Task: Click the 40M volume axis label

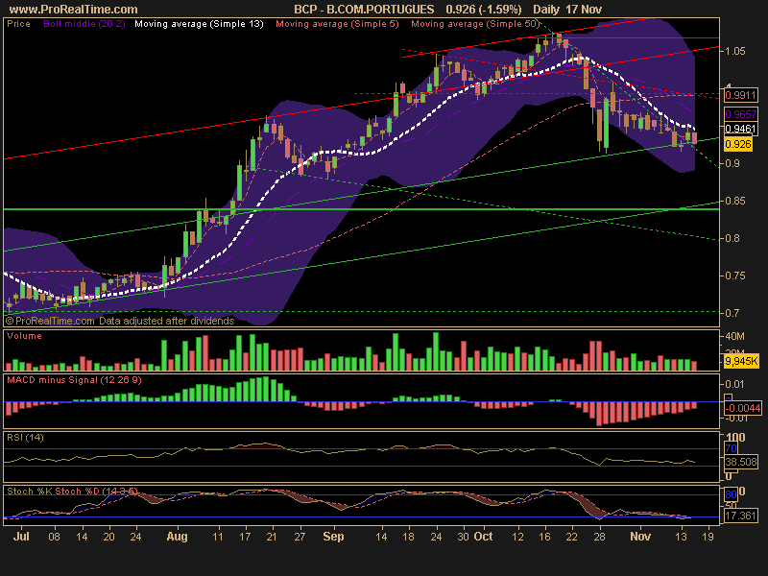Action: [x=735, y=337]
